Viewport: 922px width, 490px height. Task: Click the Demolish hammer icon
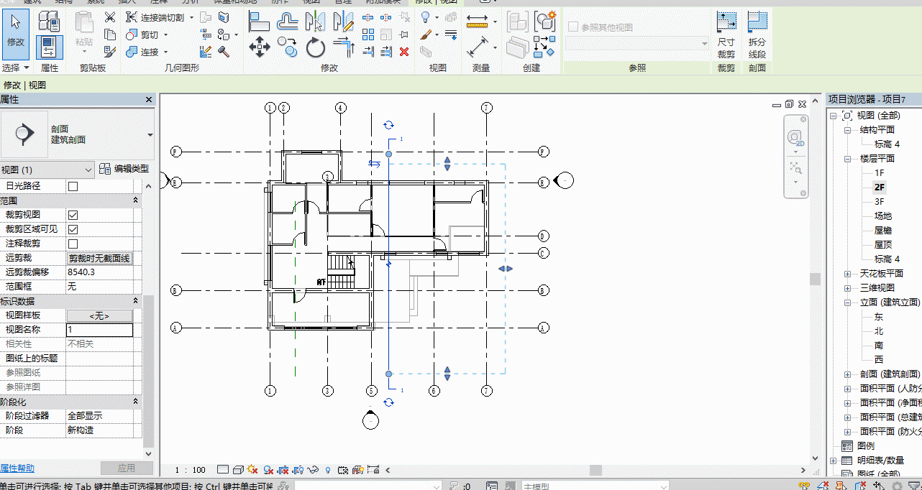tap(224, 51)
